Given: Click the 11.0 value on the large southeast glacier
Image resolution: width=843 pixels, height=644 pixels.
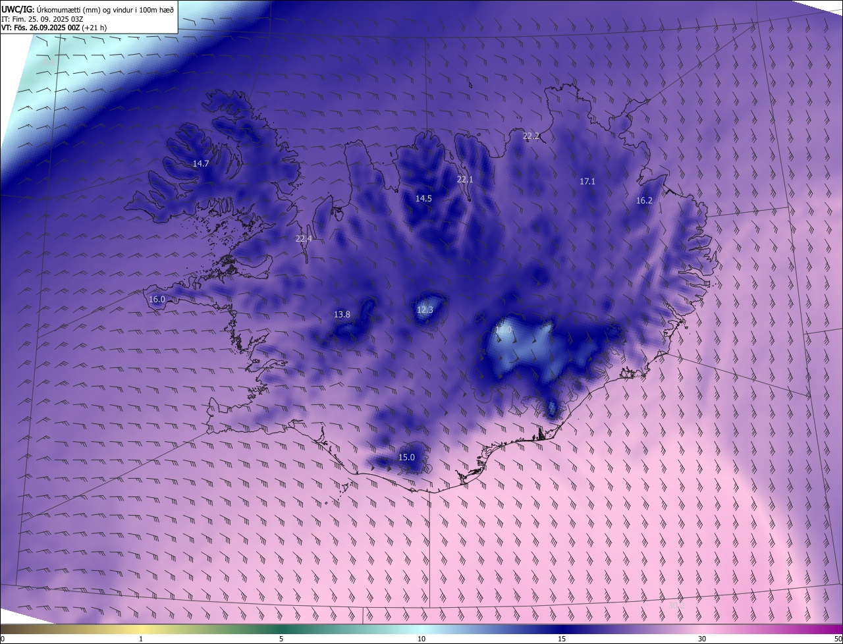Looking at the screenshot, I should tap(504, 329).
